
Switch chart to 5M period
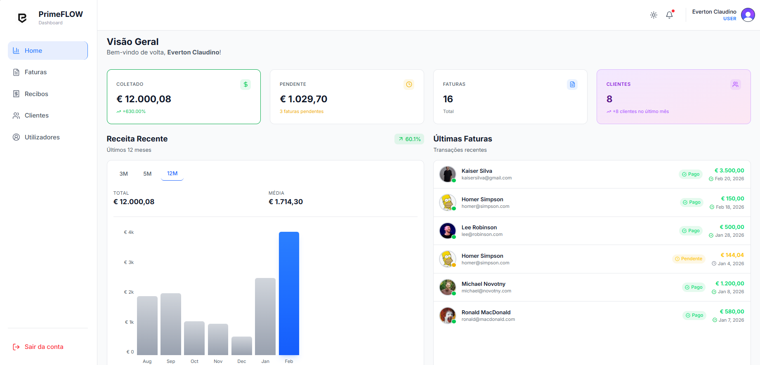[147, 174]
